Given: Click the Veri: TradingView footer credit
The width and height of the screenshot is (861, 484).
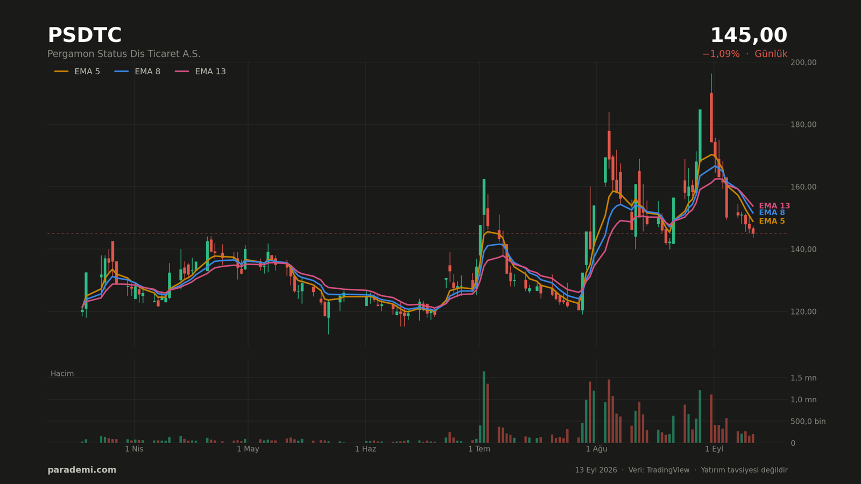Looking at the screenshot, I should [659, 470].
